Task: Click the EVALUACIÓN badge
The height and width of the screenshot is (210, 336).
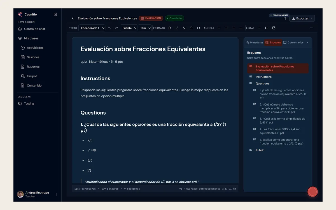Action: point(151,18)
